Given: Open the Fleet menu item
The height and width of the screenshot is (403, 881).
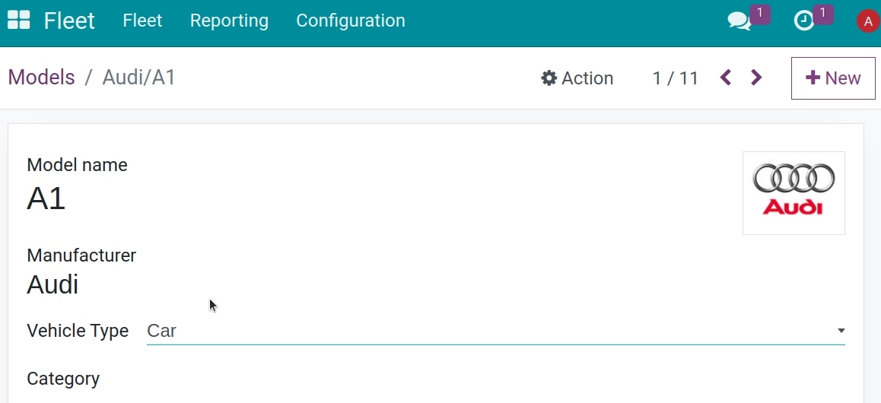Looking at the screenshot, I should pyautogui.click(x=142, y=21).
